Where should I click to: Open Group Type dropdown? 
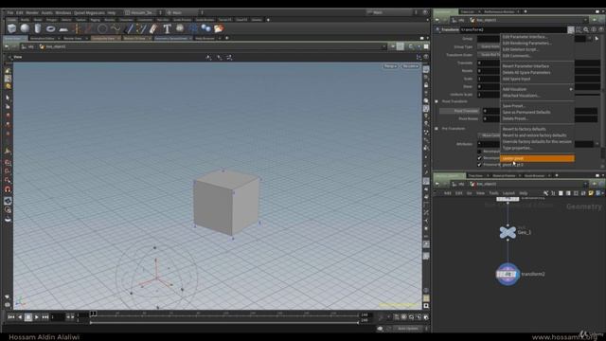click(489, 46)
